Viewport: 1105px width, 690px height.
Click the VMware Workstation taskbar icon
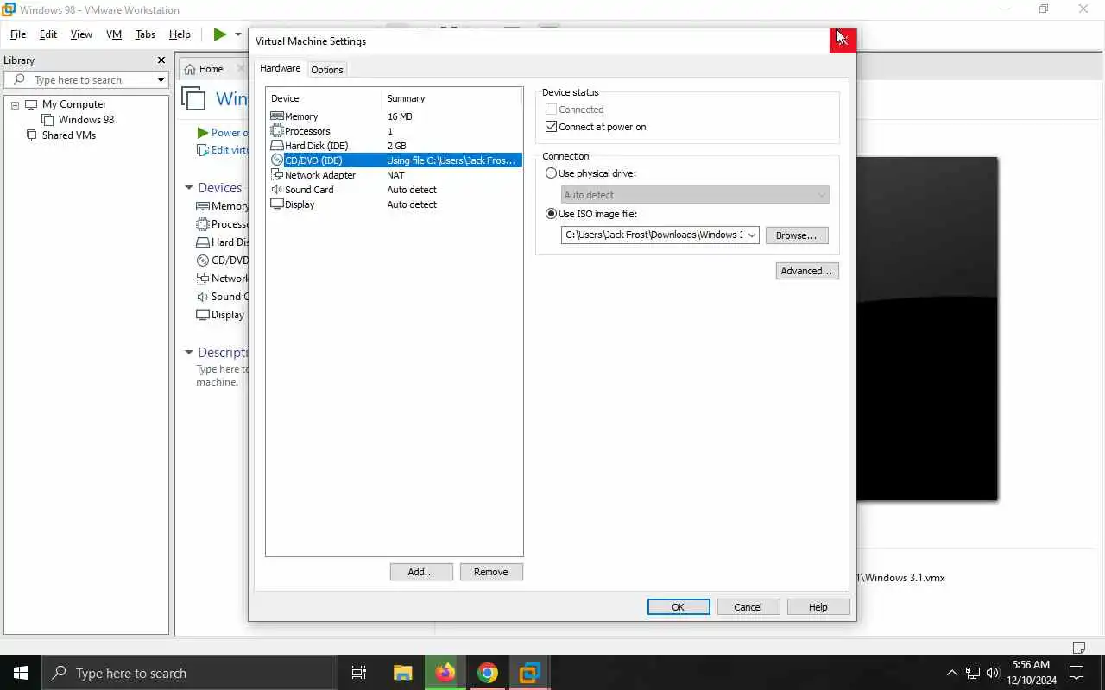point(529,673)
